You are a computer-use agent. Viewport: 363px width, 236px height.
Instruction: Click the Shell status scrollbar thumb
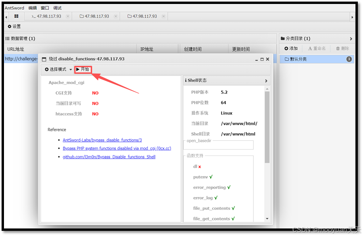tap(267, 127)
